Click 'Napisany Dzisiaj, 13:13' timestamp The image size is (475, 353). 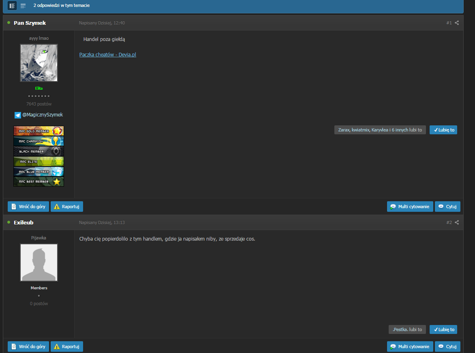(x=102, y=222)
